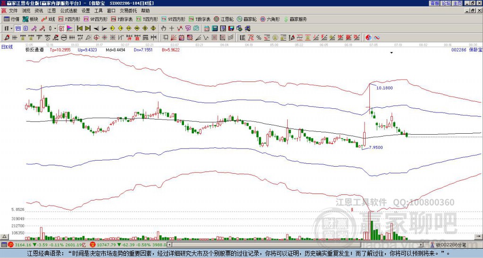
Task: Toggle the 权 adjustment icon
Action: point(61,29)
